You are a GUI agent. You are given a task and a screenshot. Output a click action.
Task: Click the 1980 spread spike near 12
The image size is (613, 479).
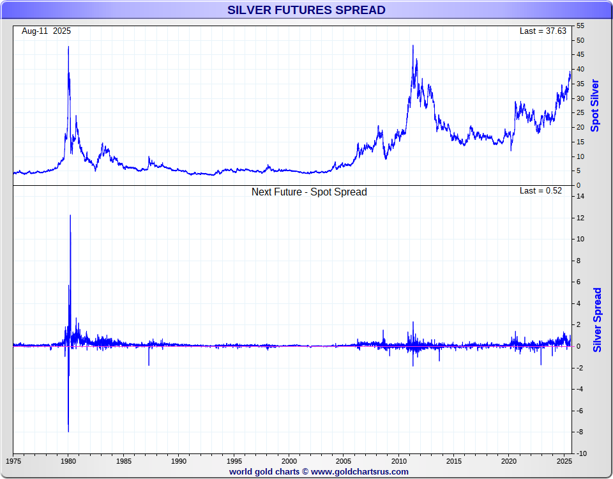pyautogui.click(x=70, y=215)
